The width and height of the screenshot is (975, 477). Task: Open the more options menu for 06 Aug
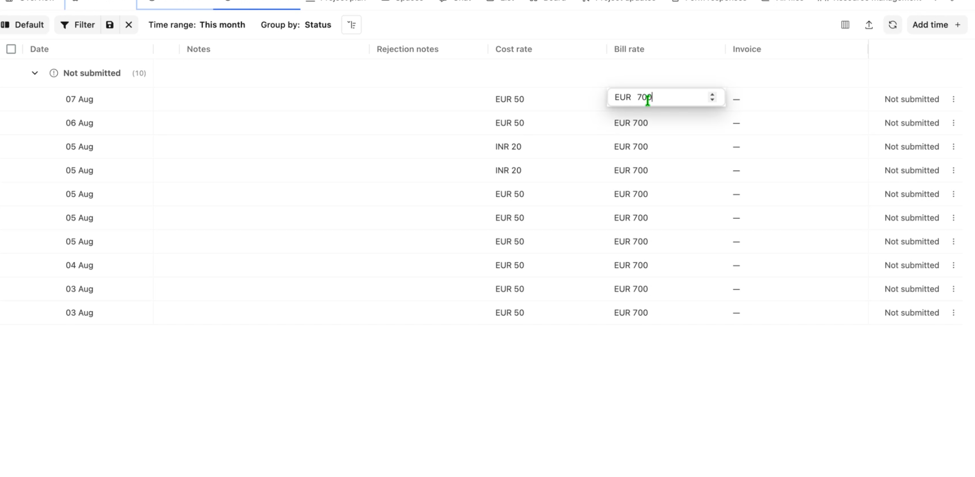954,123
